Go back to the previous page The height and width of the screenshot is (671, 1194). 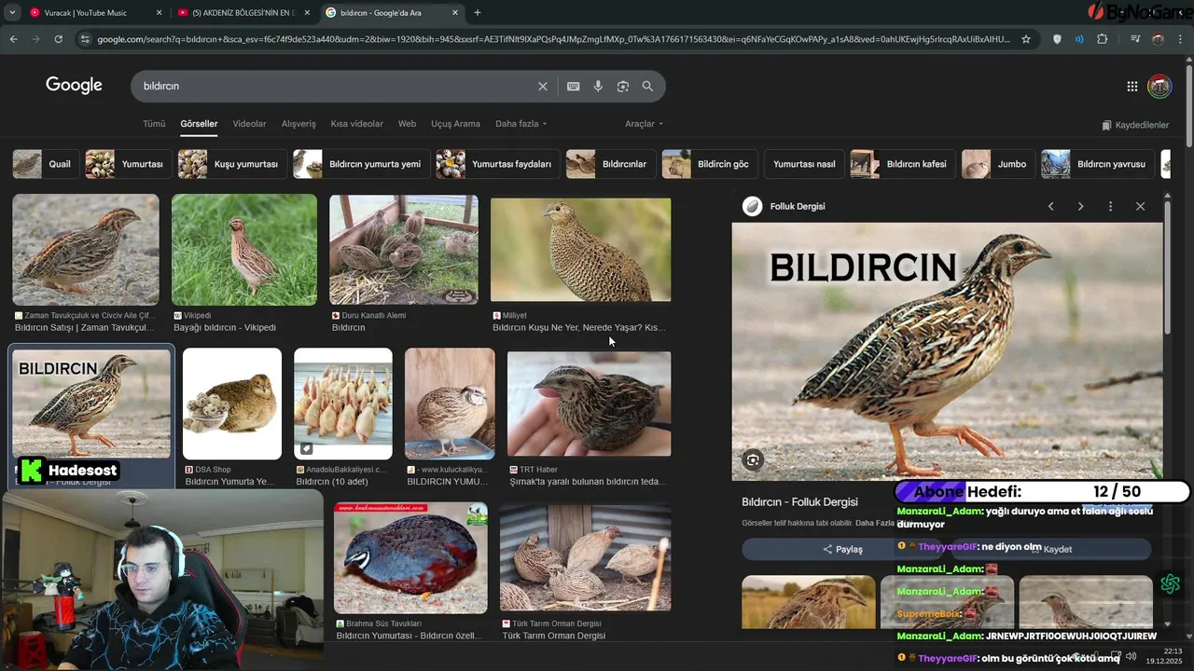coord(13,39)
